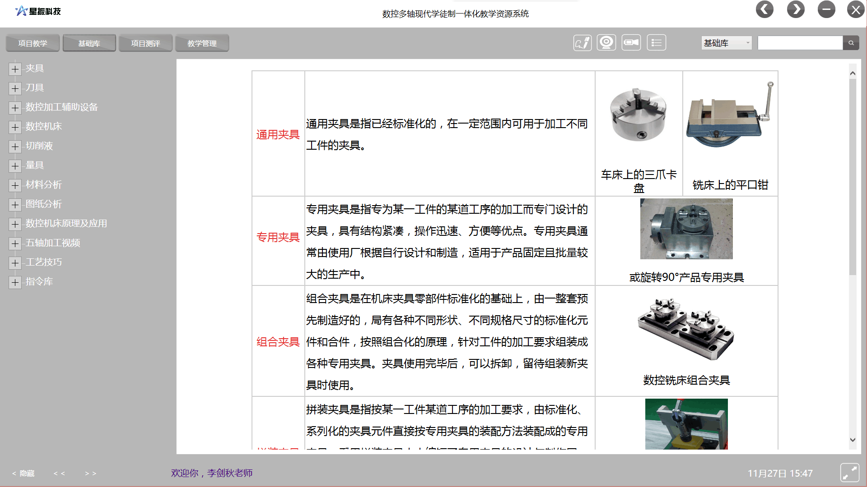867x487 pixels.
Task: Open the 基础库 category dropdown
Action: point(726,43)
